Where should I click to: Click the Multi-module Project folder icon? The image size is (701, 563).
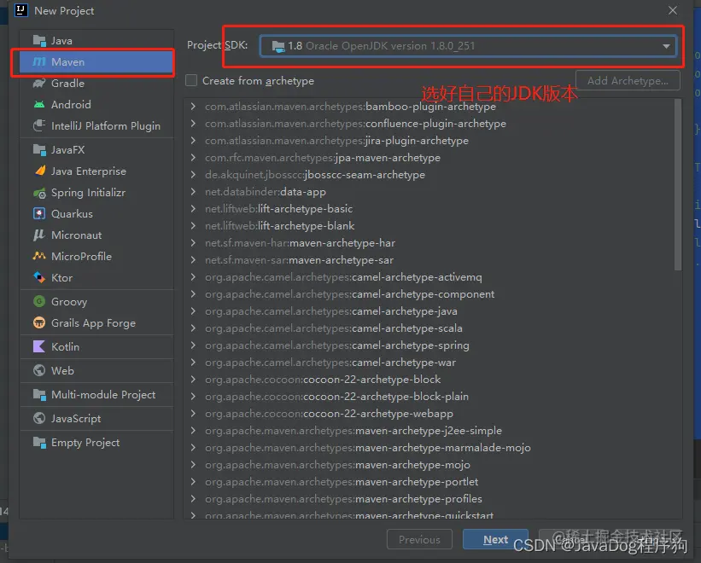[39, 395]
